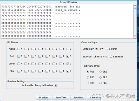Check the Alpha bit 0 checkbox

pos(68,49)
